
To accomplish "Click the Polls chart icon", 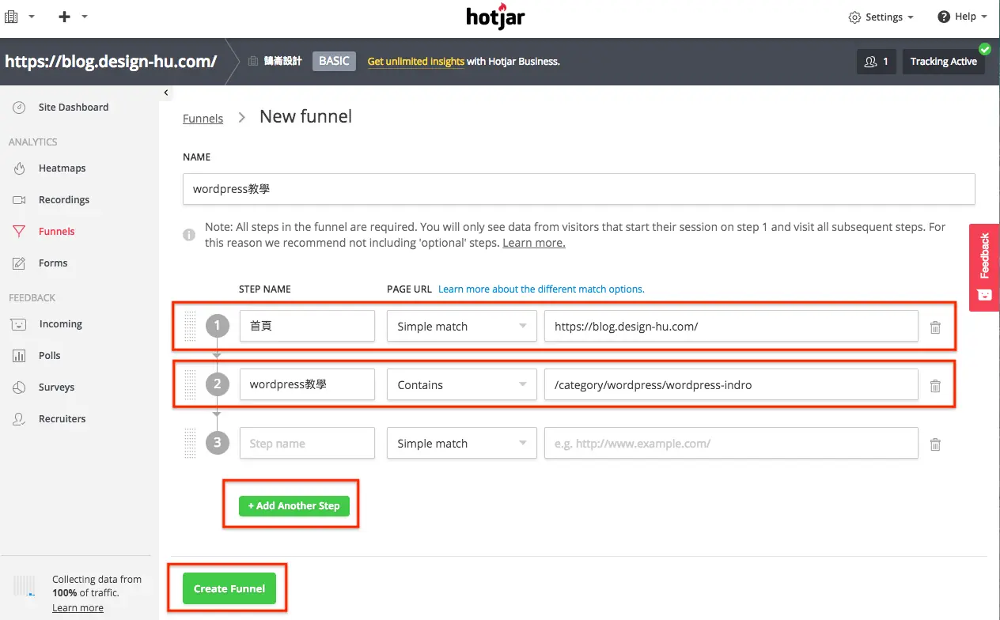I will point(20,356).
